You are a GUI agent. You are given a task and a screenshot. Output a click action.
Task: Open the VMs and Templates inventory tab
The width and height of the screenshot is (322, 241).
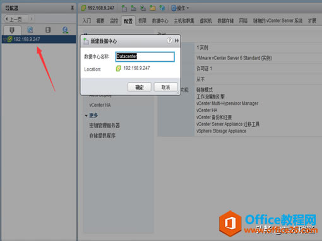[x=30, y=30]
